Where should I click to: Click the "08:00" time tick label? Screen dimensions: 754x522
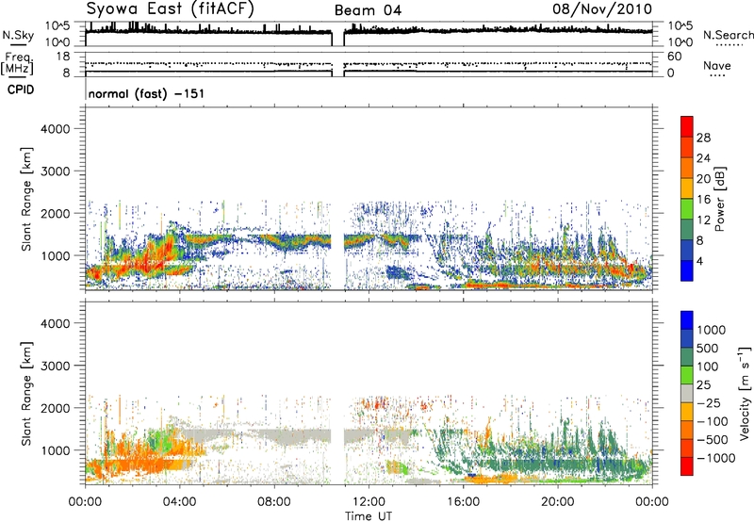click(273, 502)
